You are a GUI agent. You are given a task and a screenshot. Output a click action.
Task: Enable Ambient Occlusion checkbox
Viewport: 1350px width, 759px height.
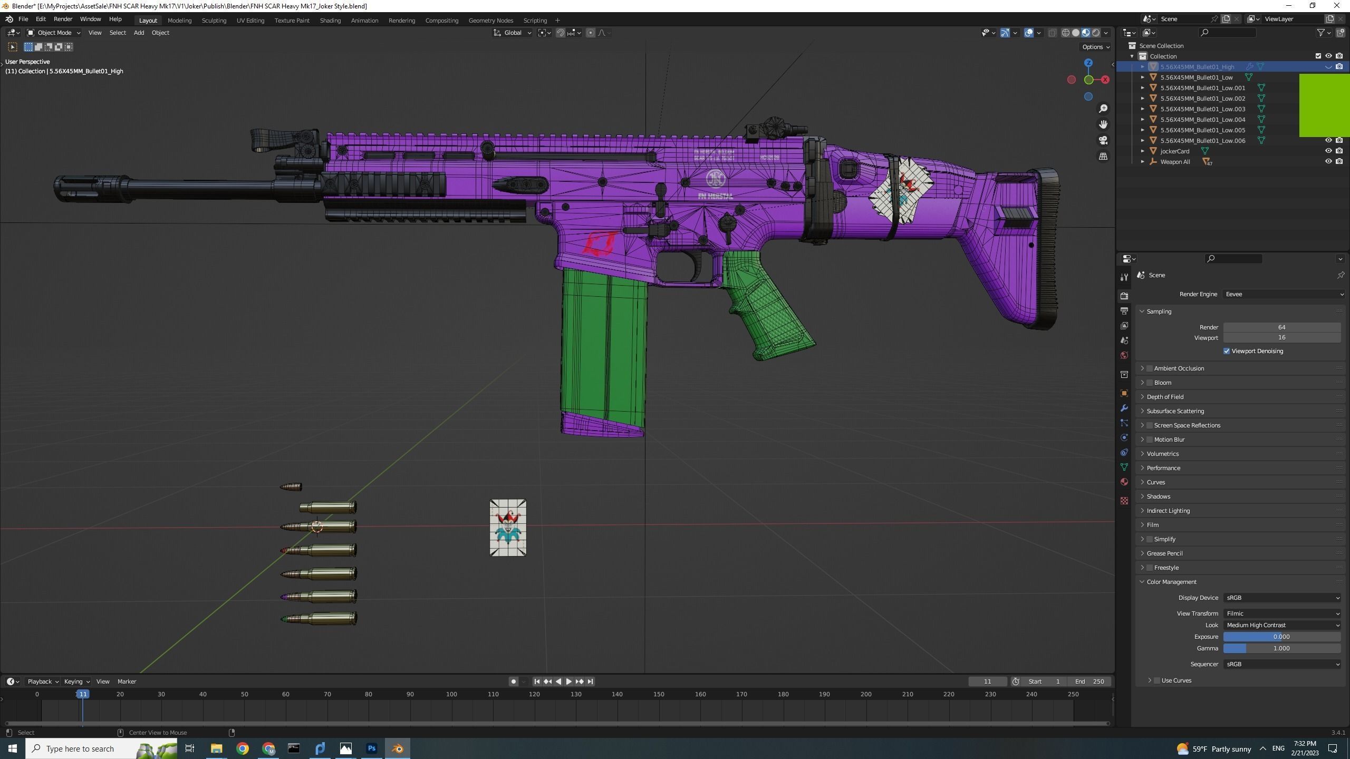pyautogui.click(x=1150, y=368)
